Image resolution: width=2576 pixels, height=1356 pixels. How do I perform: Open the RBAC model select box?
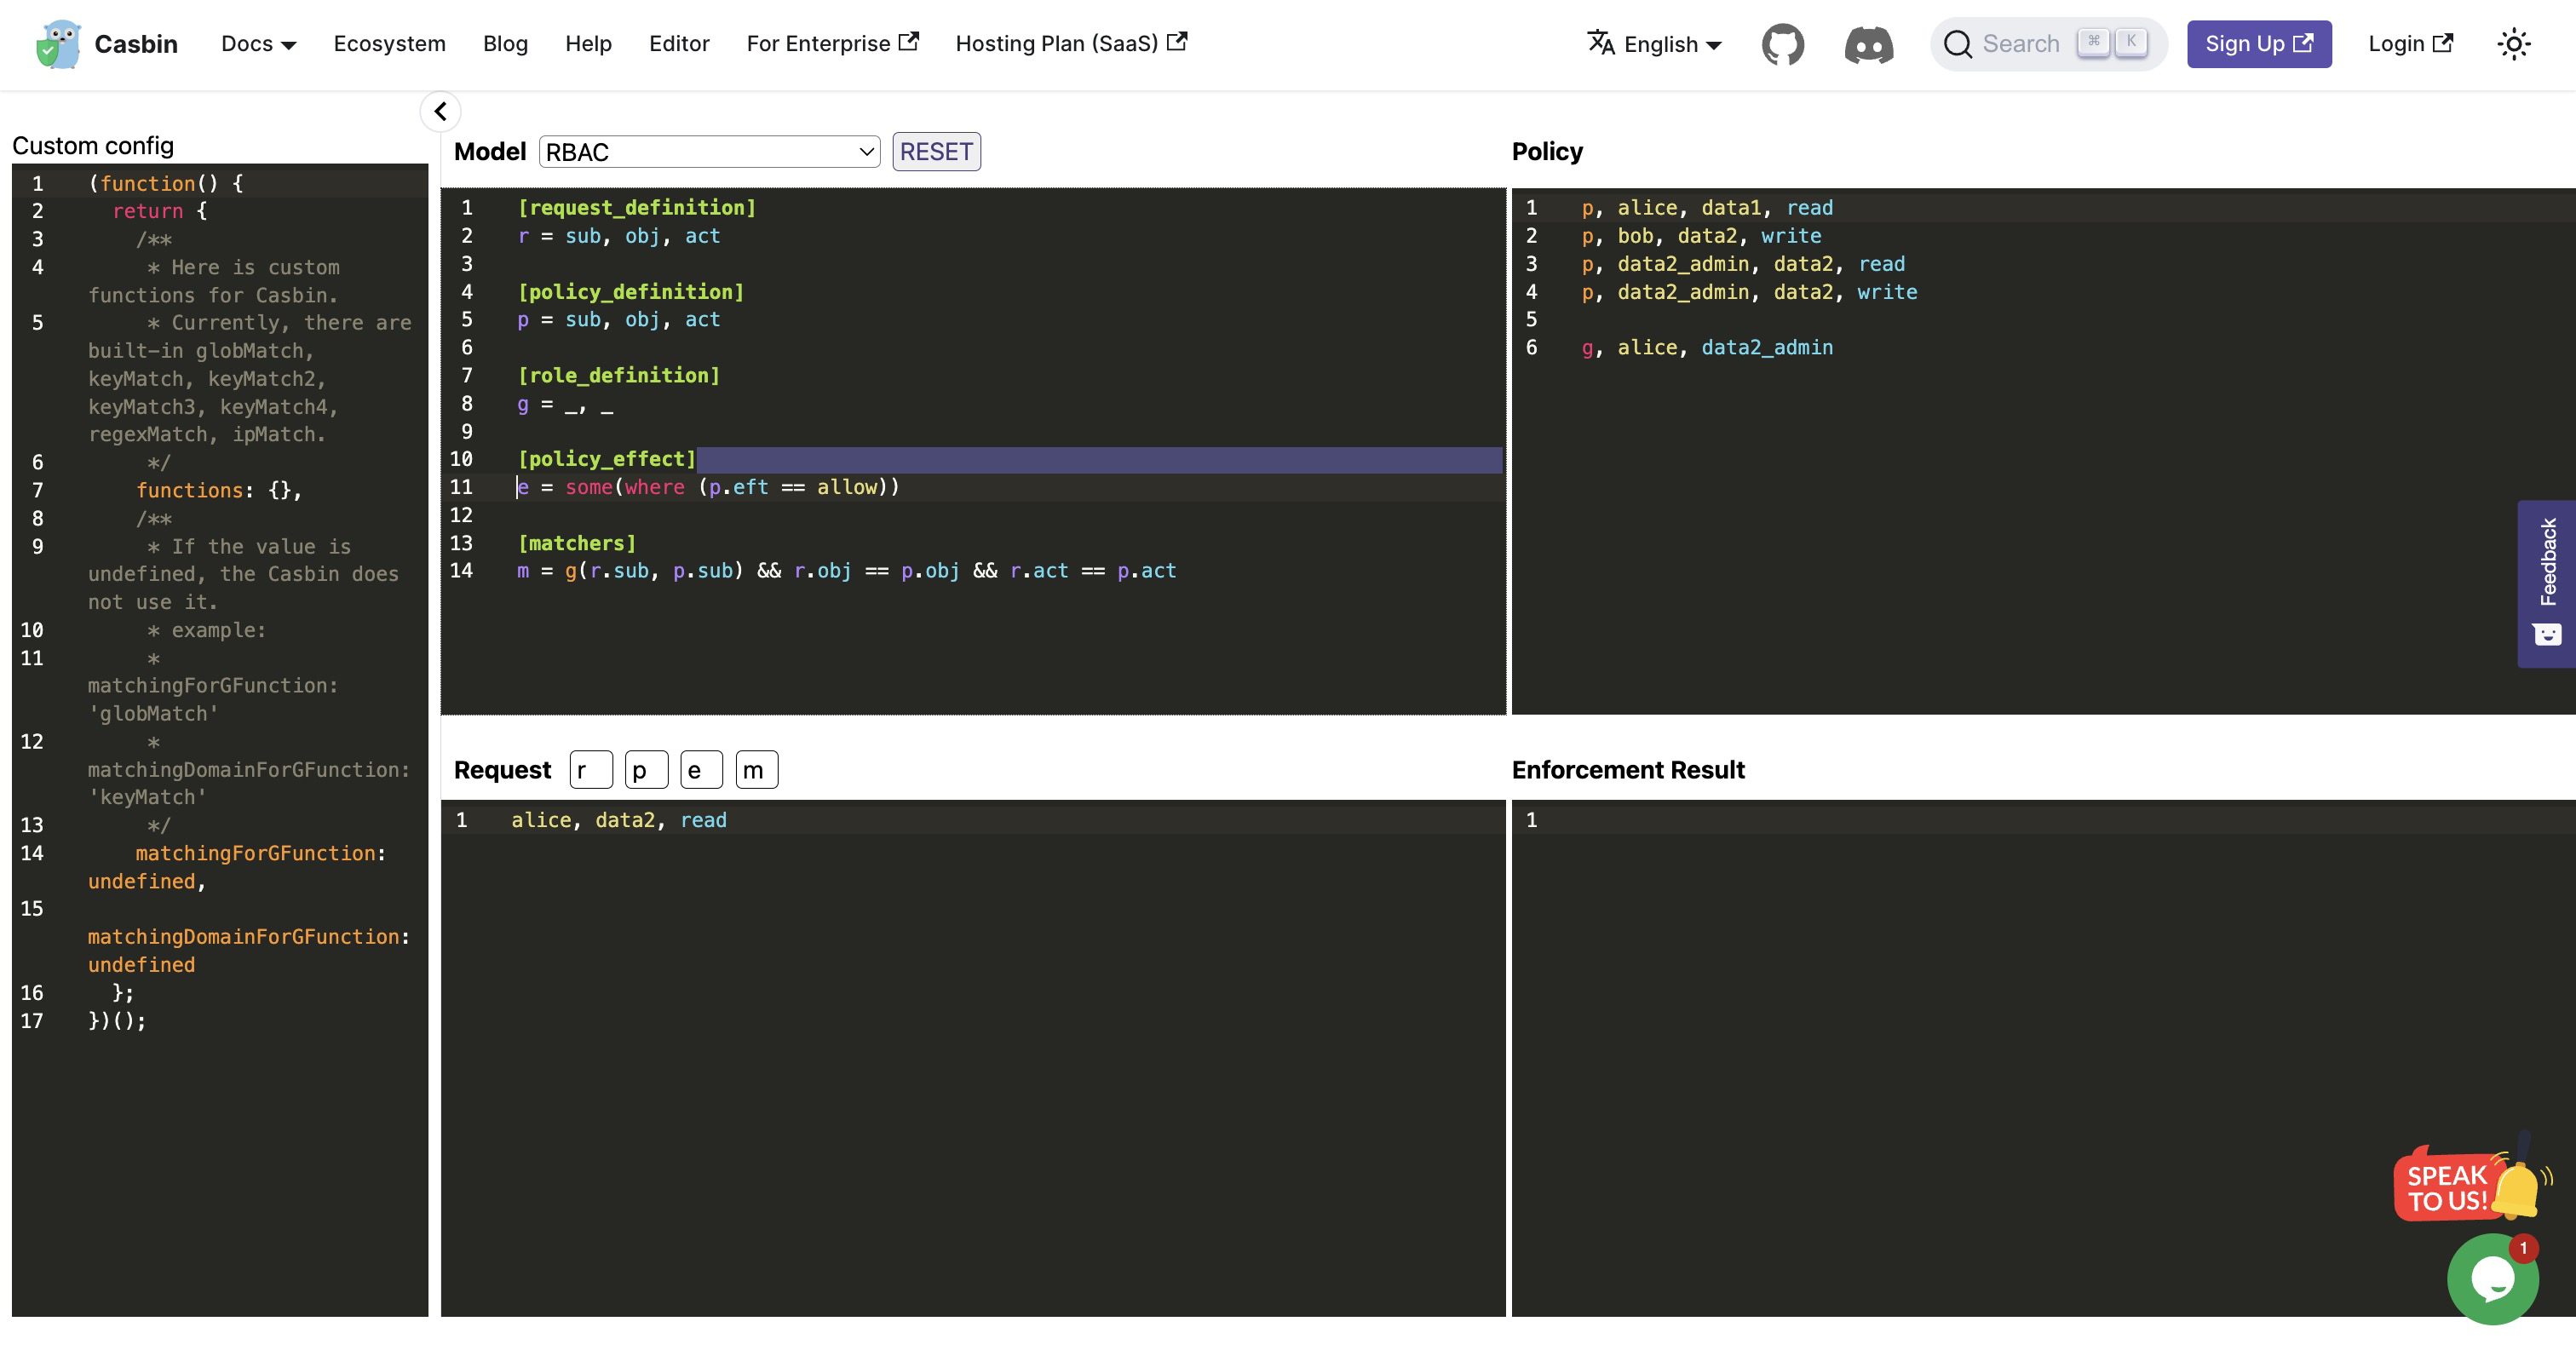[x=709, y=152]
